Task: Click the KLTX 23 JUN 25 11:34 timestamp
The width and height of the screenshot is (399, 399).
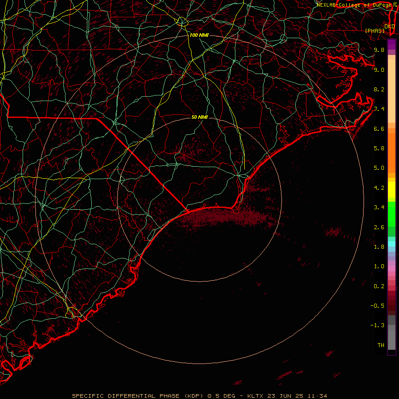Action: pos(287,396)
